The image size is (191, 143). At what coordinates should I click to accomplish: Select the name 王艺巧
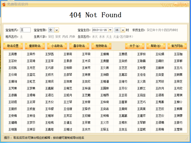coord(141,102)
